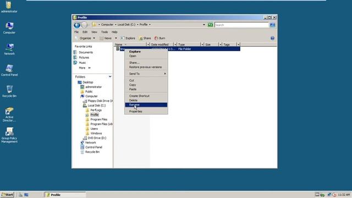352x198 pixels.
Task: Open the Control Panel desktop icon
Action: click(x=9, y=70)
